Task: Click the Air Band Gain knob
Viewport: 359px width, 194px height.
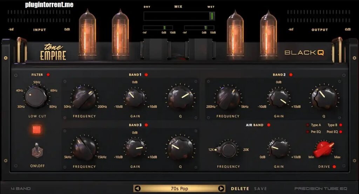Action: click(x=279, y=148)
